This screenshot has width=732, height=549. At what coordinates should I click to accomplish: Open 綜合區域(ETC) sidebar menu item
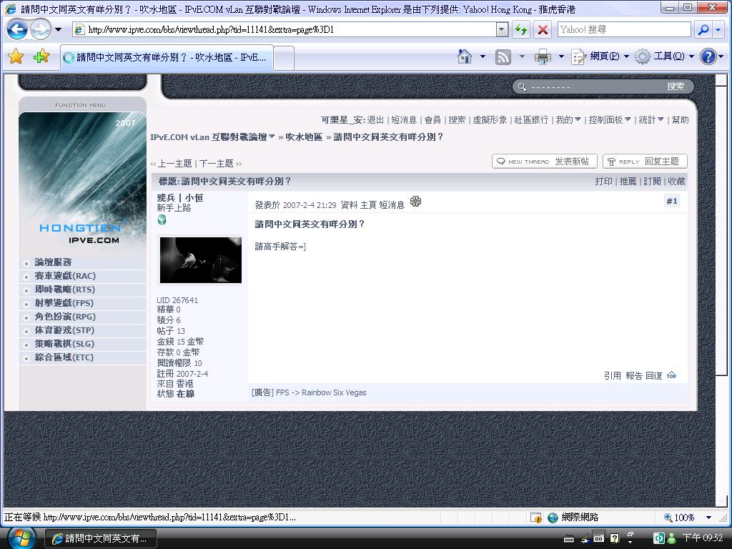pos(64,357)
